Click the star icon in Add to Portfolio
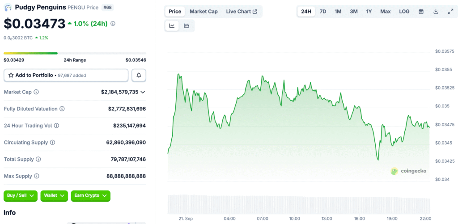This screenshot has width=458, height=224. [11, 76]
